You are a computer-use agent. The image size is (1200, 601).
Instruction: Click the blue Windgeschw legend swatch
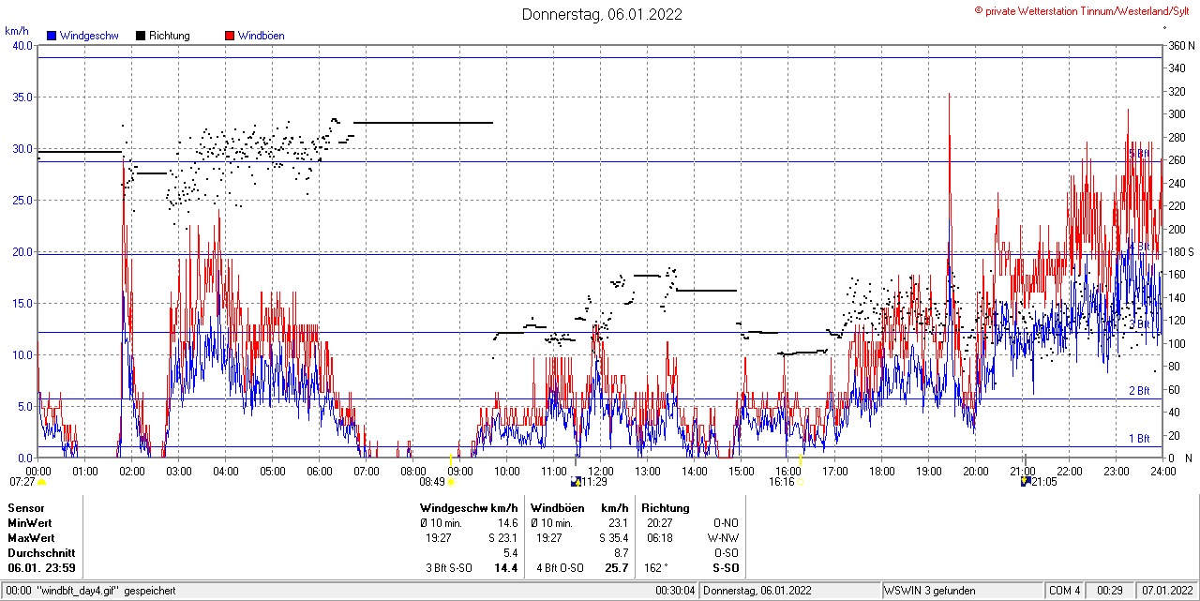click(52, 36)
